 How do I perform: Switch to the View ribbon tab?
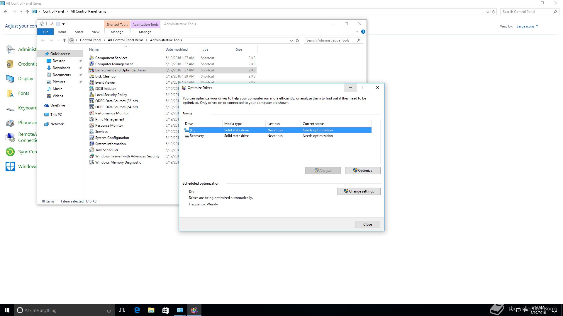(x=96, y=32)
